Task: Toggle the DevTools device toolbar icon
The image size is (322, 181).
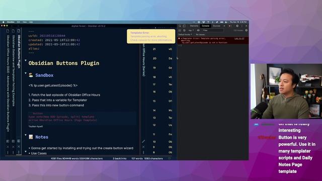Action: point(184,26)
